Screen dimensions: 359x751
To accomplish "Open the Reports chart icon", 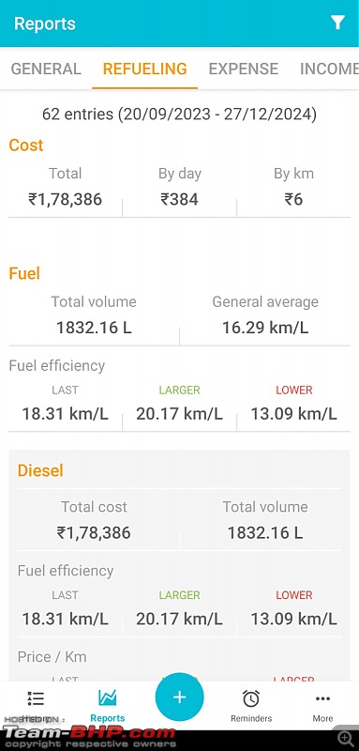I will point(108,697).
